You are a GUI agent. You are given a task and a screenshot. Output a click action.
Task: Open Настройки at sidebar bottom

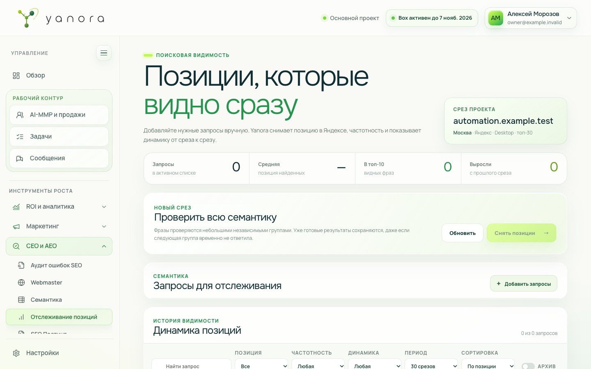[59, 353]
